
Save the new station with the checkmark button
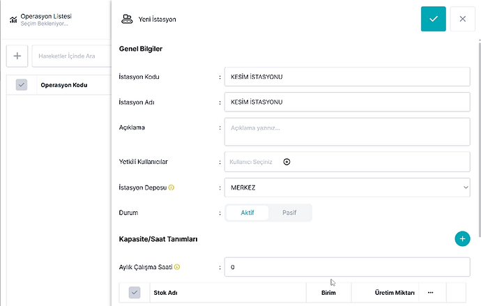click(x=433, y=19)
